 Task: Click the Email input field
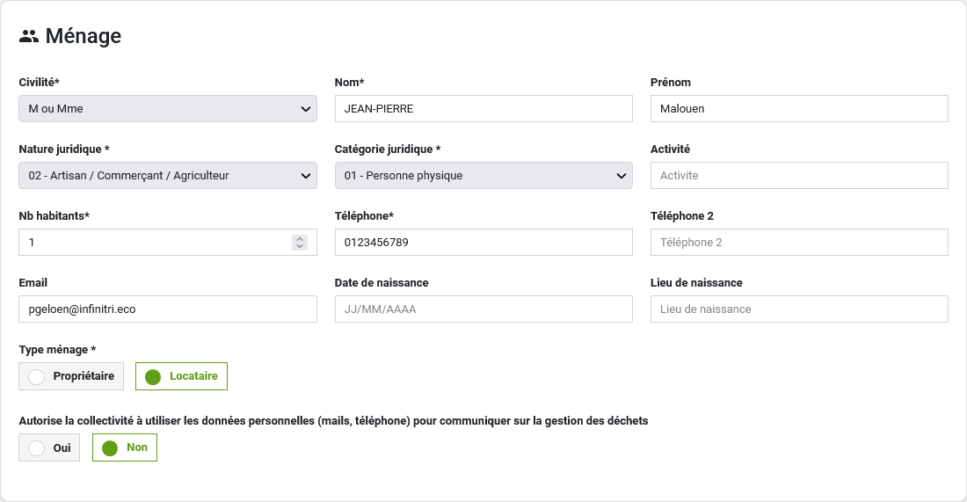click(x=167, y=309)
